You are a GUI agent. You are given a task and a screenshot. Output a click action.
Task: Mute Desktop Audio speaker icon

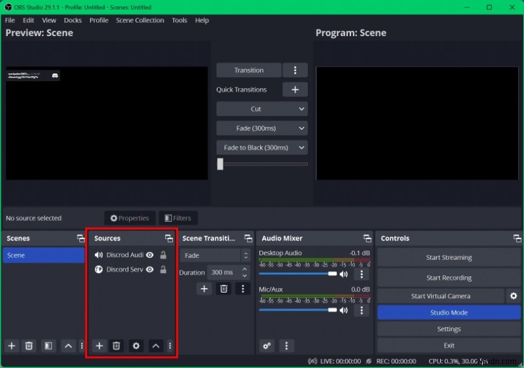pos(343,274)
